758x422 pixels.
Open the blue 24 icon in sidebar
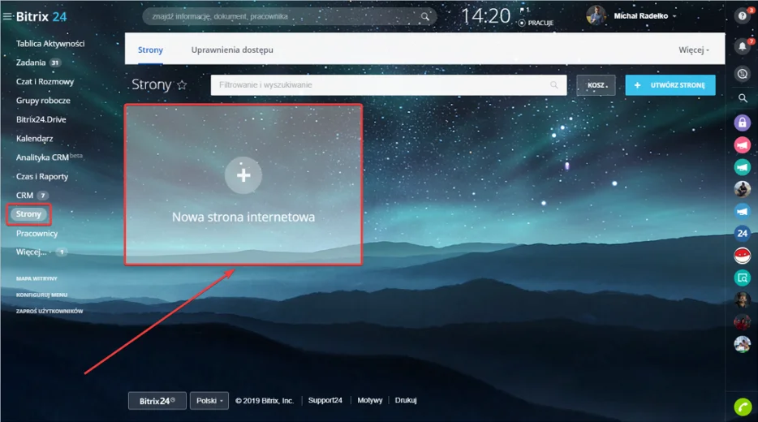click(742, 234)
